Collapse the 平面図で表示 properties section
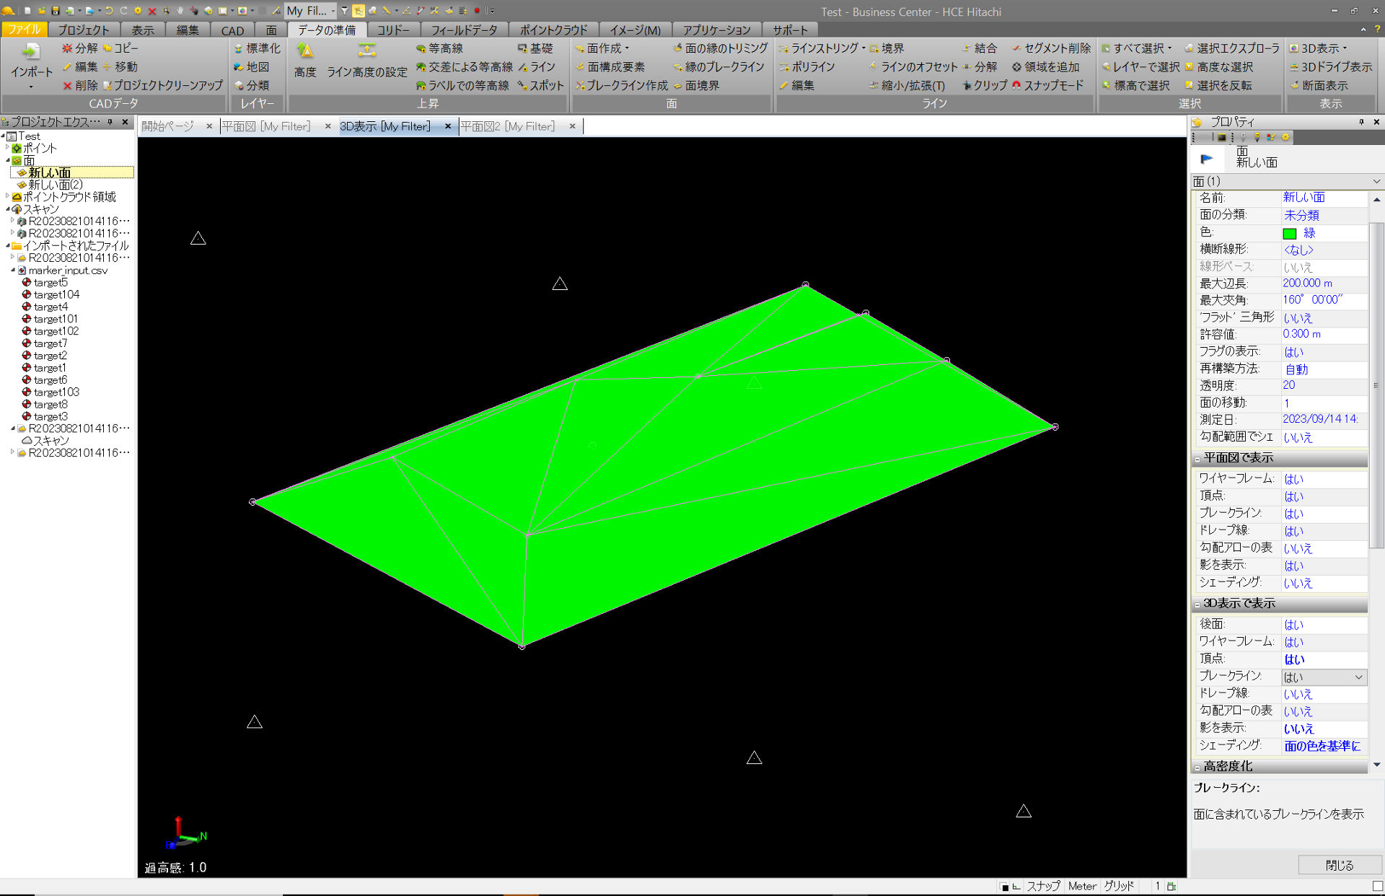Image resolution: width=1385 pixels, height=896 pixels. (x=1197, y=459)
